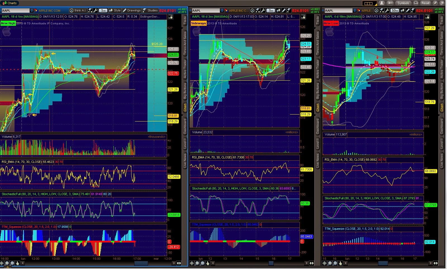Open Level II tab beside the 3m chart

tap(318, 143)
